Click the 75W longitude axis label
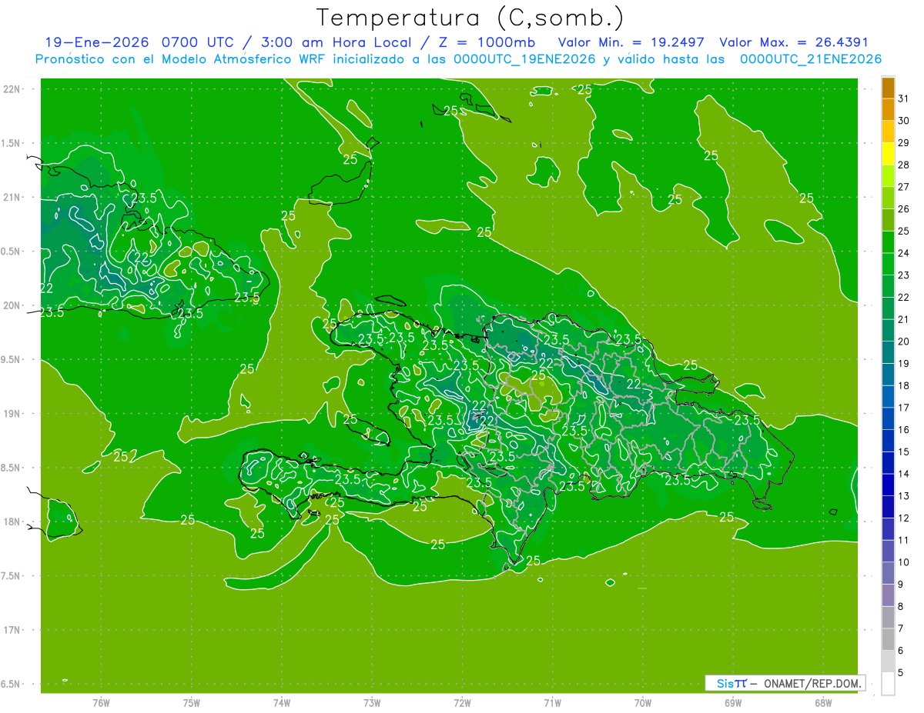 [191, 701]
